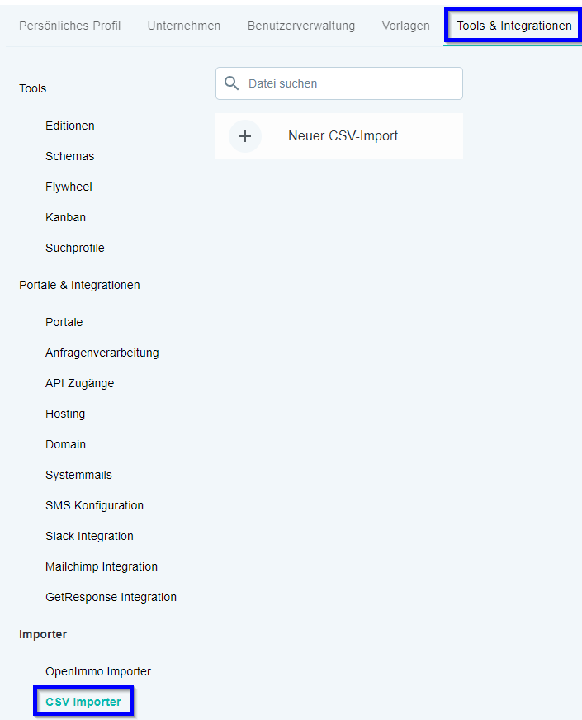Select CSV Importer in the sidebar
The height and width of the screenshot is (720, 582).
click(x=83, y=702)
